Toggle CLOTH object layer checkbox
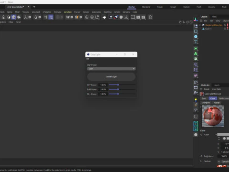Viewport: 229px width, 172px height. [225, 29]
